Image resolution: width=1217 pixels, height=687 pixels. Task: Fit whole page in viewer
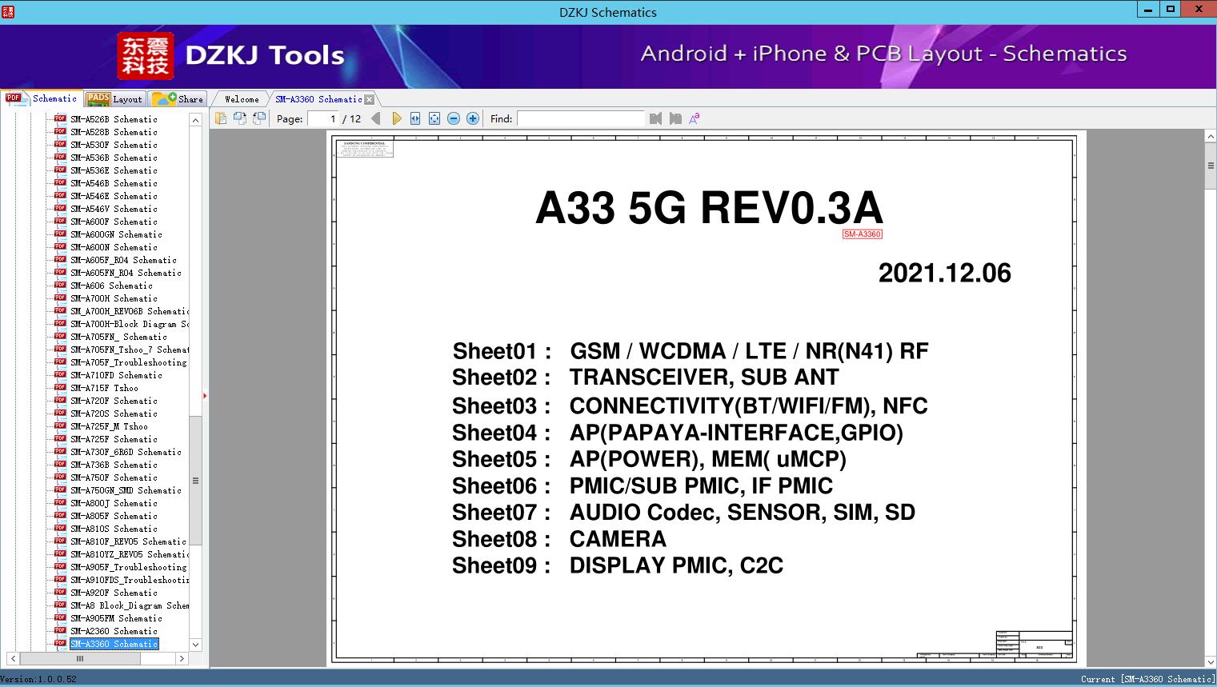point(434,118)
